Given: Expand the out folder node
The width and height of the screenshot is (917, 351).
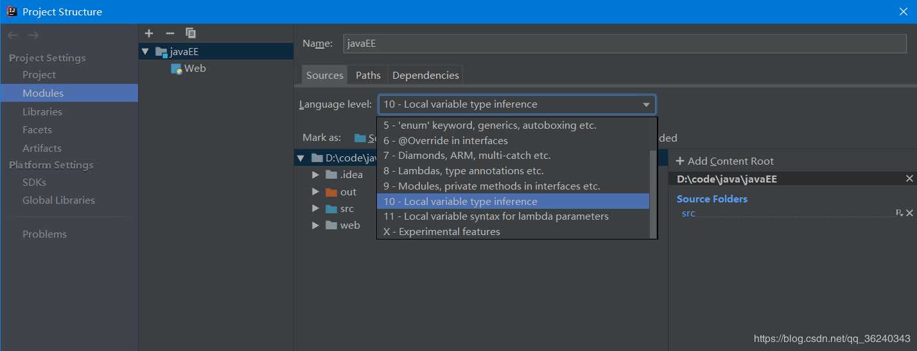Looking at the screenshot, I should click(315, 192).
